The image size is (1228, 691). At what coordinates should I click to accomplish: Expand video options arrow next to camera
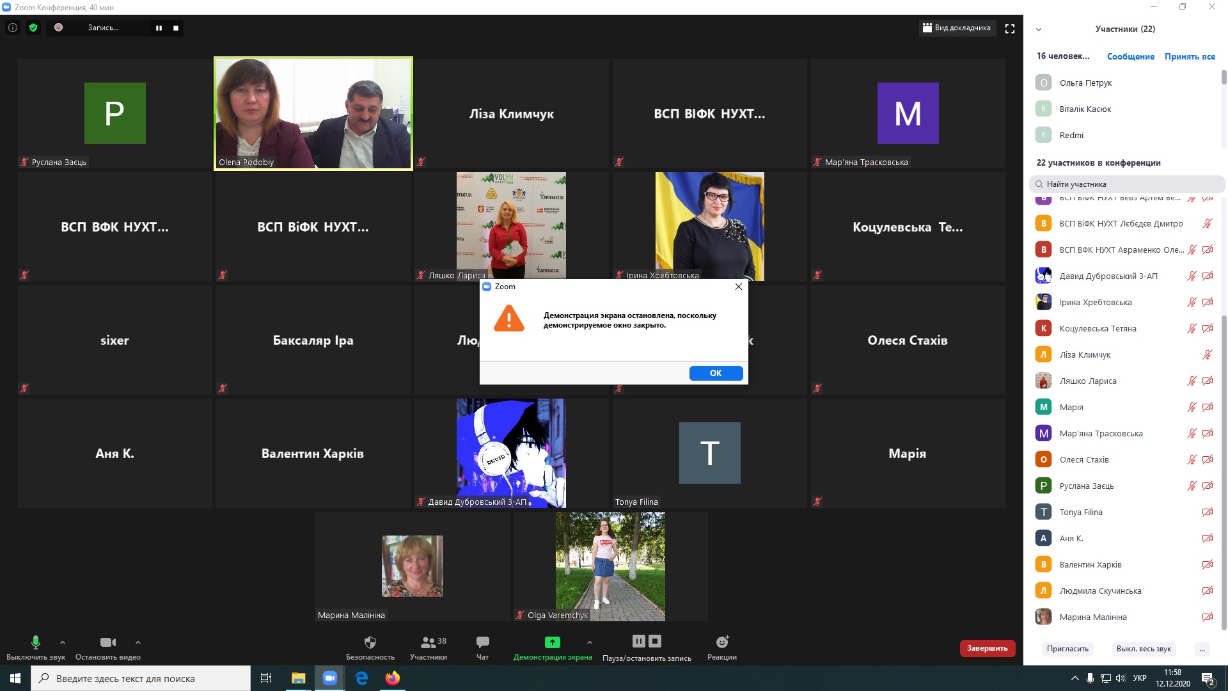click(138, 642)
